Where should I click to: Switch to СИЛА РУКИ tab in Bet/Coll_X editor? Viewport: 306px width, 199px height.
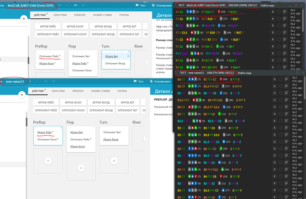click(60, 15)
